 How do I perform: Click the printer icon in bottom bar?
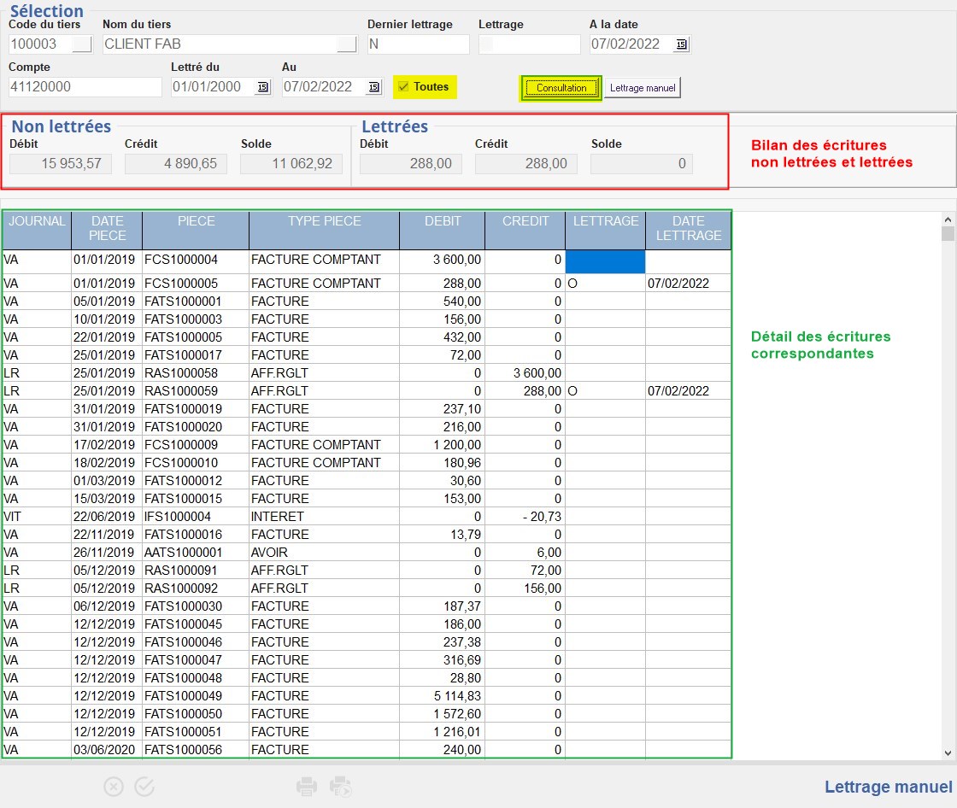(307, 787)
